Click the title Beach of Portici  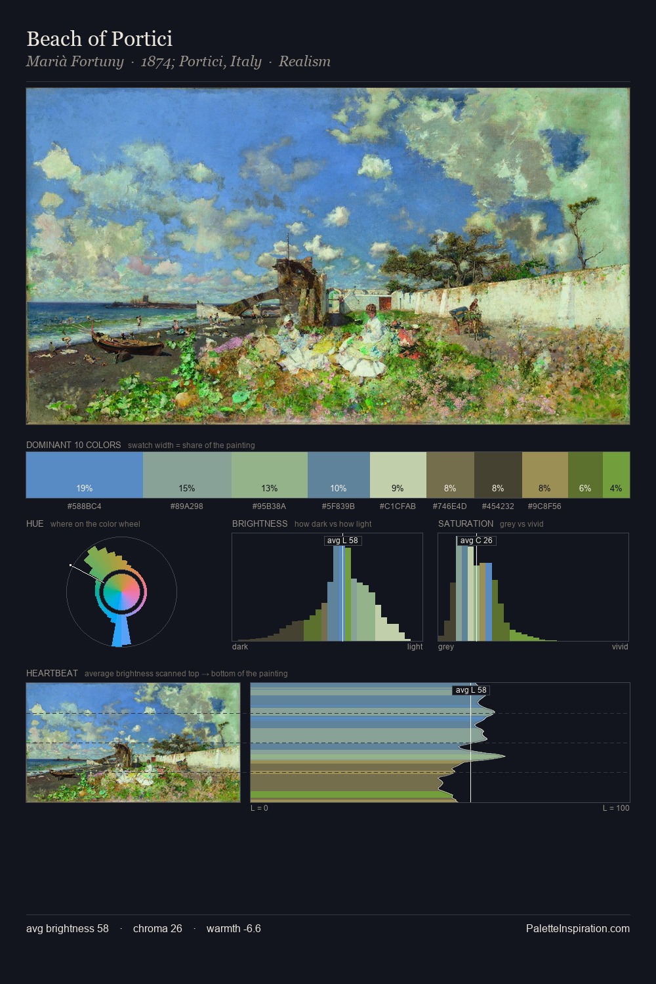[x=100, y=39]
